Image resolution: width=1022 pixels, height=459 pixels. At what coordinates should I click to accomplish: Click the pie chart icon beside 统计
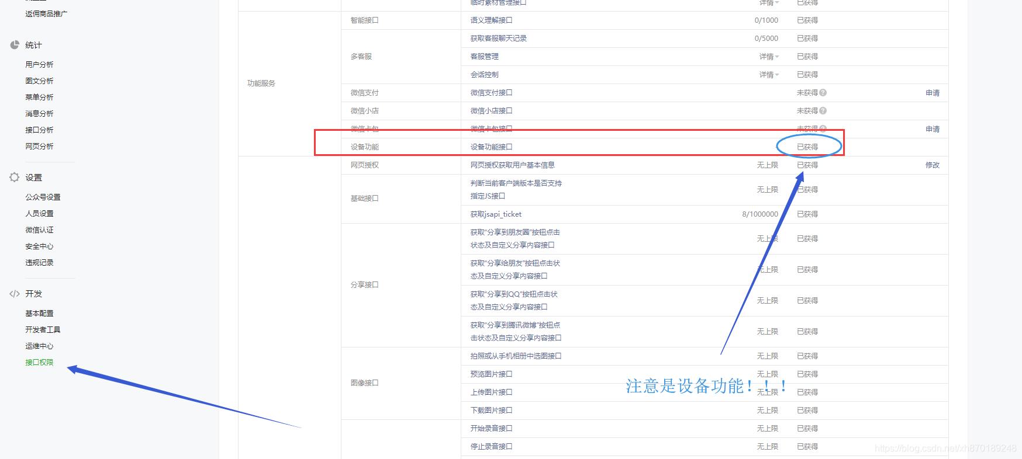[x=15, y=44]
